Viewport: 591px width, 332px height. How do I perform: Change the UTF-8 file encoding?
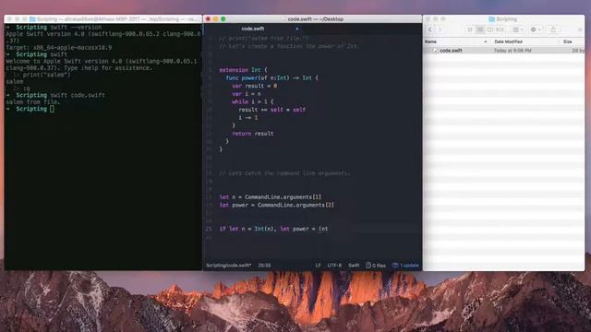click(334, 266)
